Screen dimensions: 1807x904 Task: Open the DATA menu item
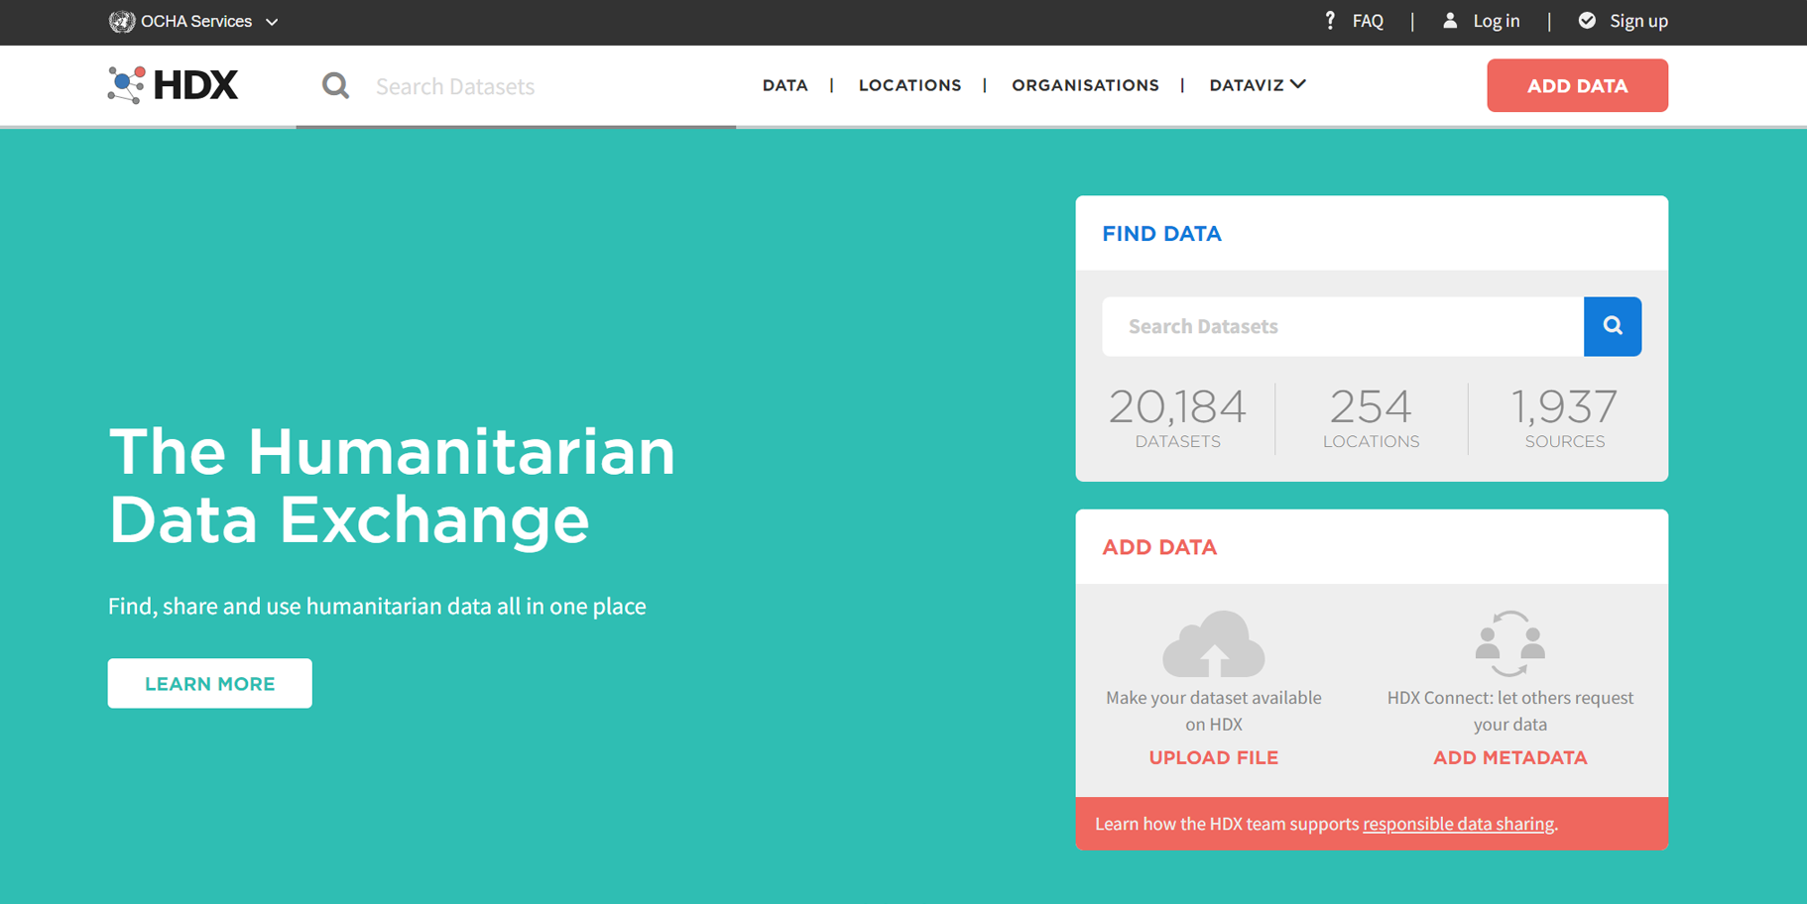[784, 85]
